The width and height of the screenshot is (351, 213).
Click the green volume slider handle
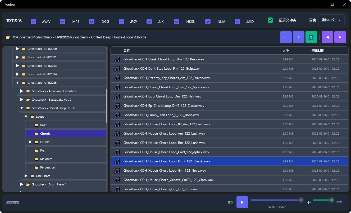[x=331, y=200]
